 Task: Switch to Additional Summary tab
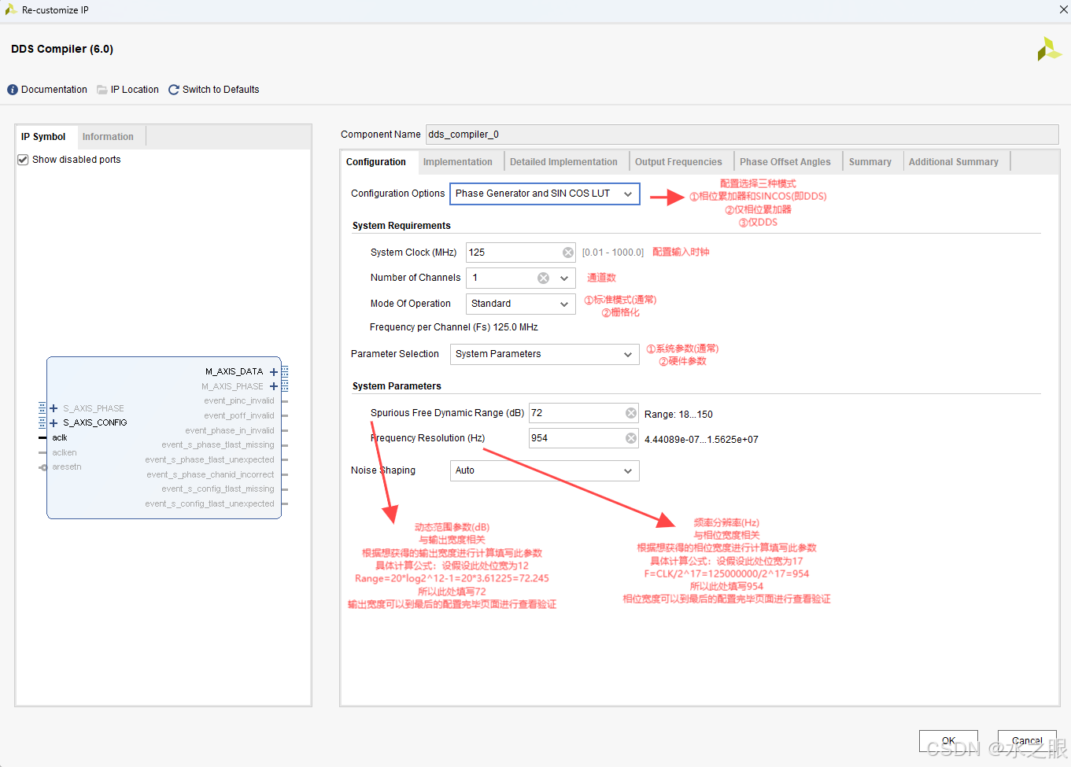click(953, 162)
